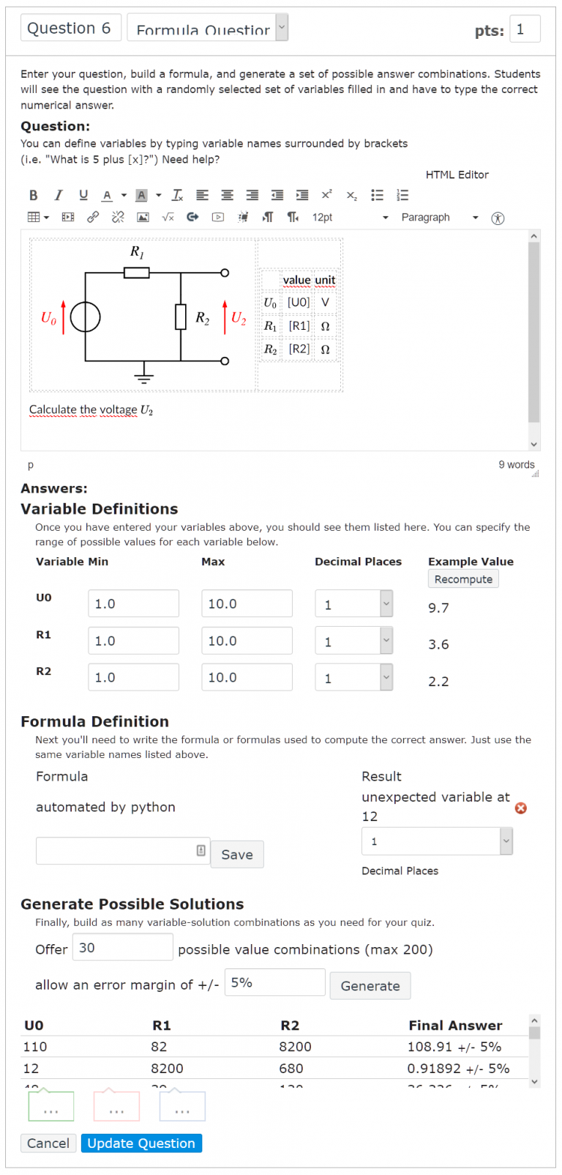Center-align the editor text
The width and height of the screenshot is (562, 1175).
pos(228,195)
